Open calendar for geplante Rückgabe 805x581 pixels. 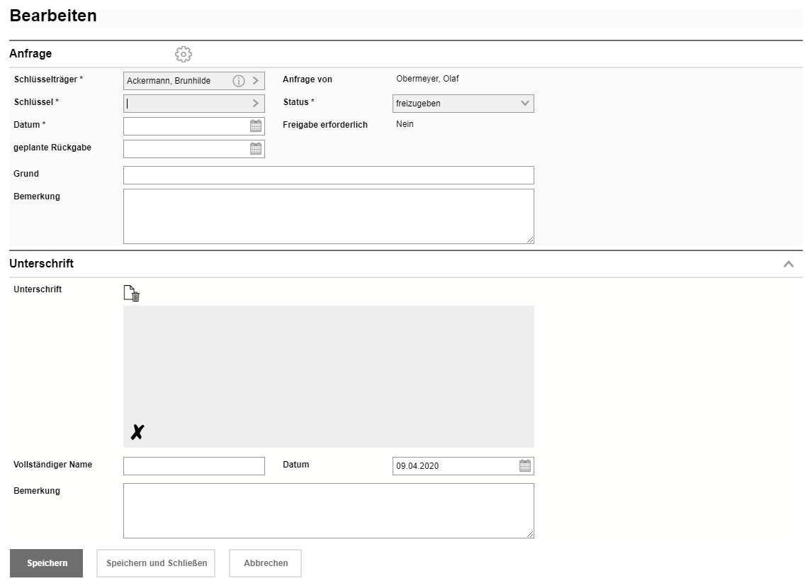coord(256,149)
